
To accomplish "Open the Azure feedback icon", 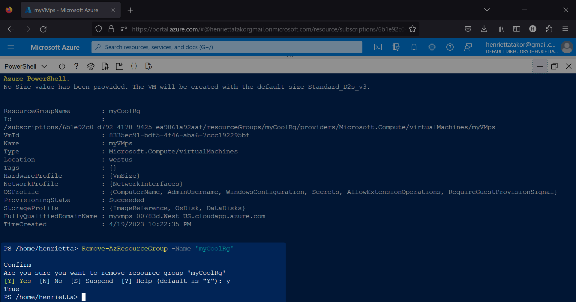I will (x=468, y=47).
